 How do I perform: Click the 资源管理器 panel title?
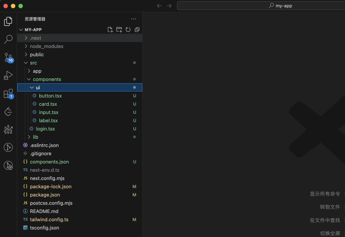pos(35,19)
